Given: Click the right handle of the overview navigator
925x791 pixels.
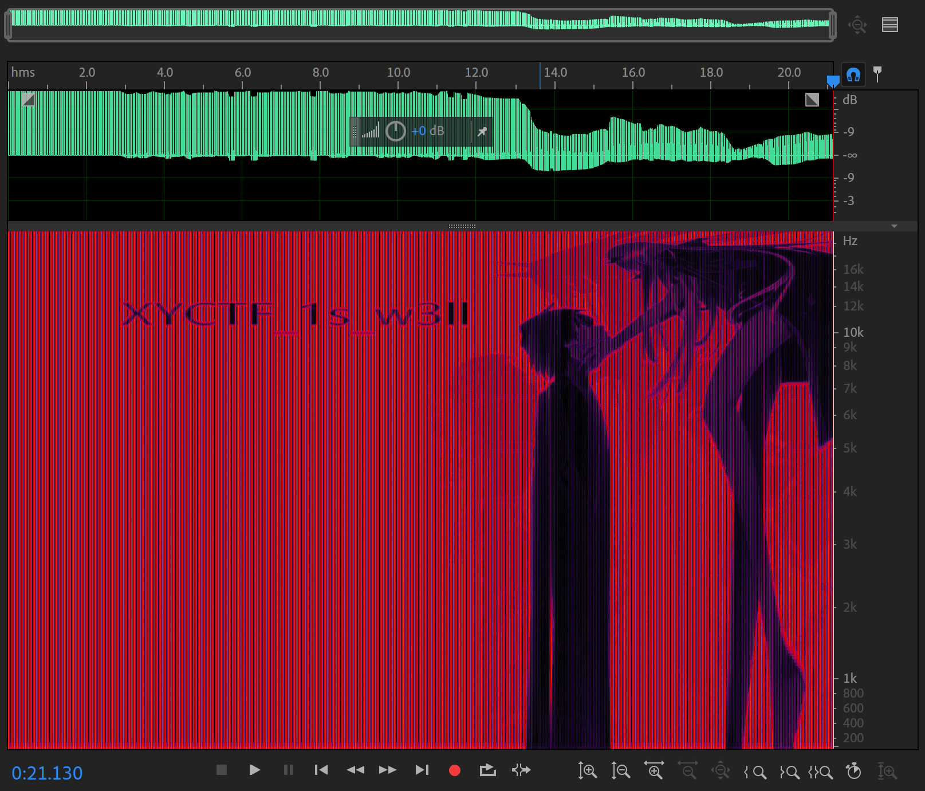Looking at the screenshot, I should click(833, 25).
